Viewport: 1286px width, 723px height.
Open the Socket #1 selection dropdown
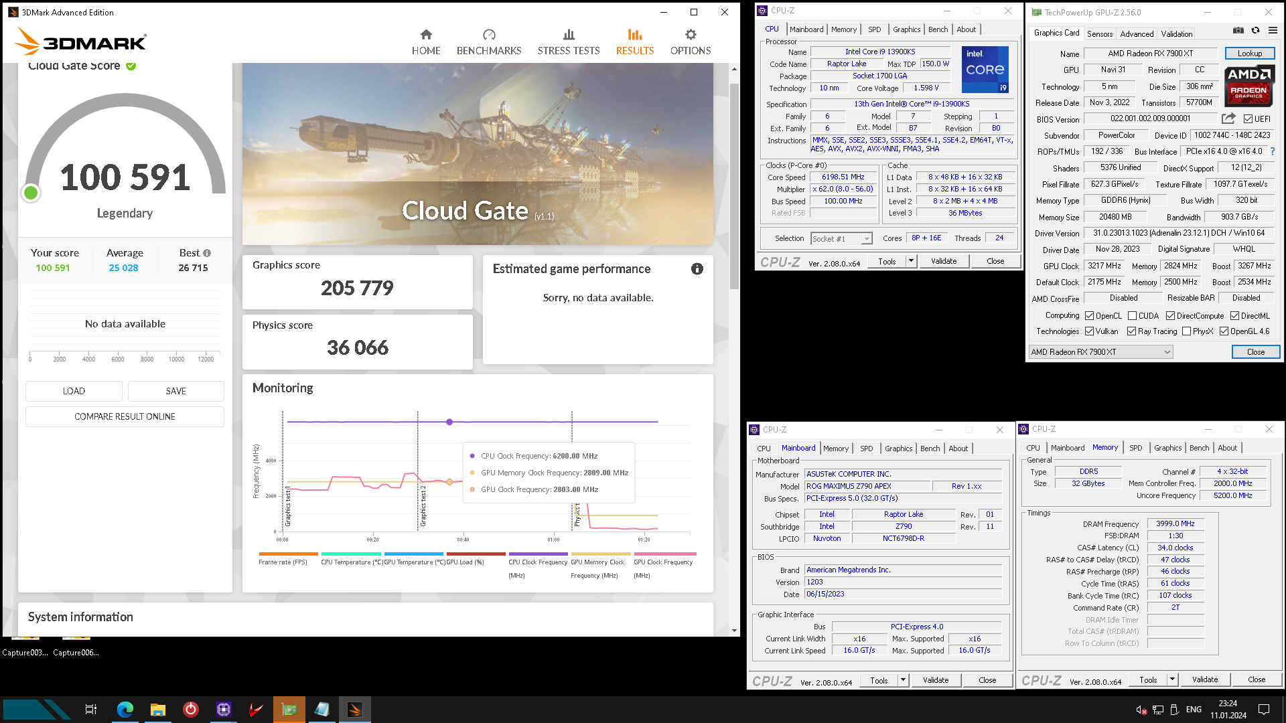point(841,239)
